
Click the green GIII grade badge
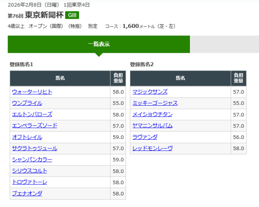(x=72, y=15)
